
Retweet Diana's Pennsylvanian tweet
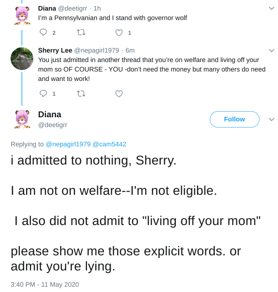click(81, 33)
